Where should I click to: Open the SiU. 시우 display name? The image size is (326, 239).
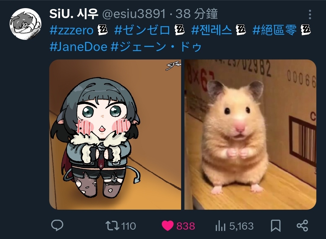(x=74, y=14)
